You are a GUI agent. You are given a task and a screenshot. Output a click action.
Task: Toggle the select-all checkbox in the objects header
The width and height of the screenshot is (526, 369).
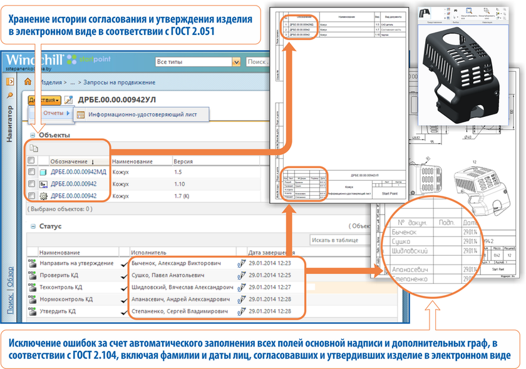[31, 161]
